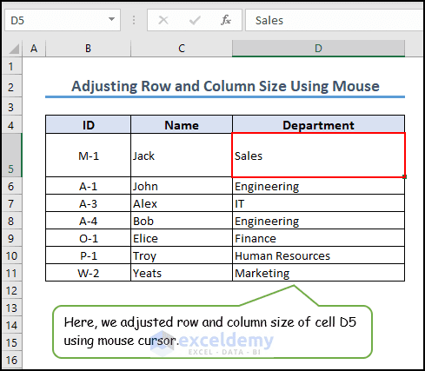This screenshot has width=425, height=371.
Task: Click the Department header cell
Action: pos(318,125)
